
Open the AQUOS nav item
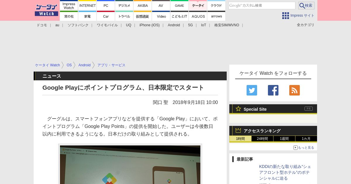(198, 16)
